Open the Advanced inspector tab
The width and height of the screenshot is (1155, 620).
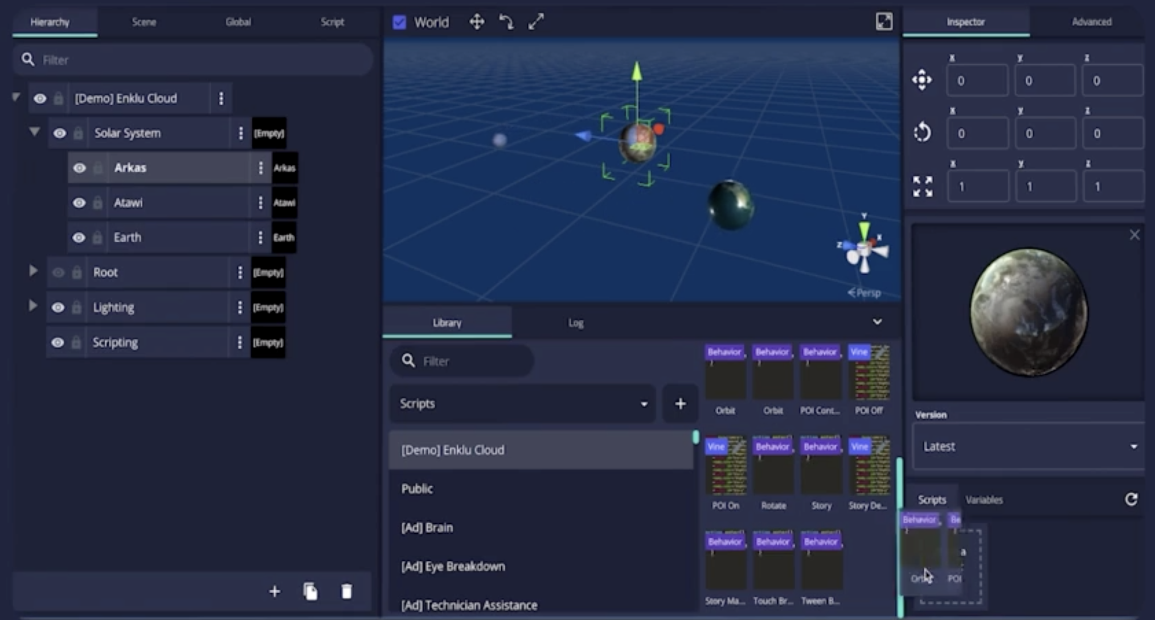(1091, 22)
